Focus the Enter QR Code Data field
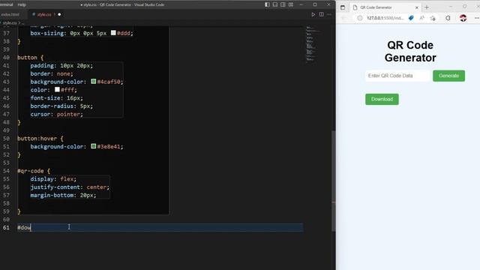Screen dimensions: 480x270 [397, 76]
